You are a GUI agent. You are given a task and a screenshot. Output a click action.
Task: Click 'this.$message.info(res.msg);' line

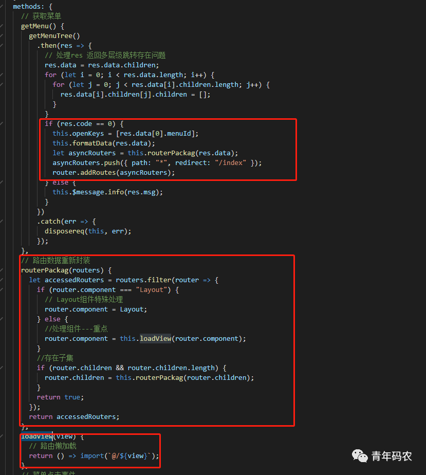(x=108, y=192)
